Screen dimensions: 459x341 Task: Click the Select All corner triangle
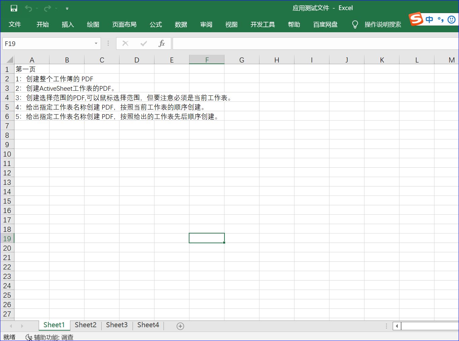coord(9,60)
